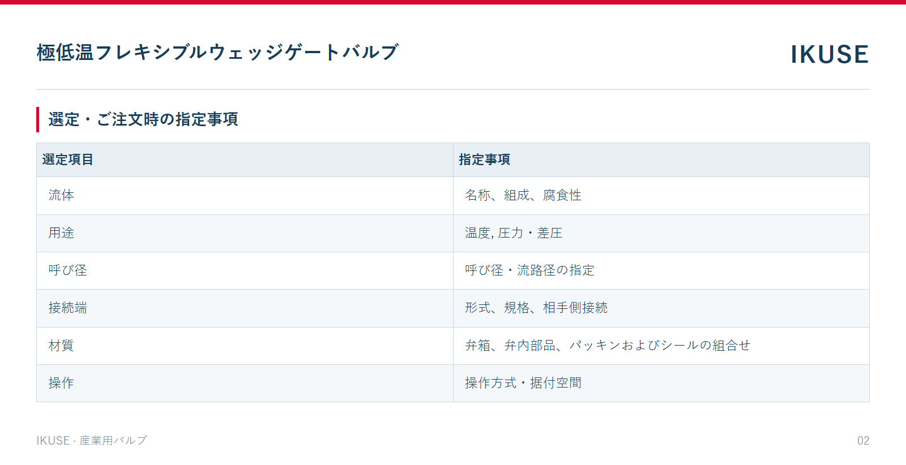Viewport: 906px width, 465px height.
Task: Select the 温度, 圧力・差圧 cell
Action: [661, 233]
